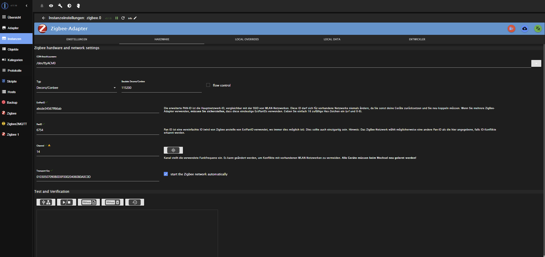Open system settings wrench icon

[60, 6]
